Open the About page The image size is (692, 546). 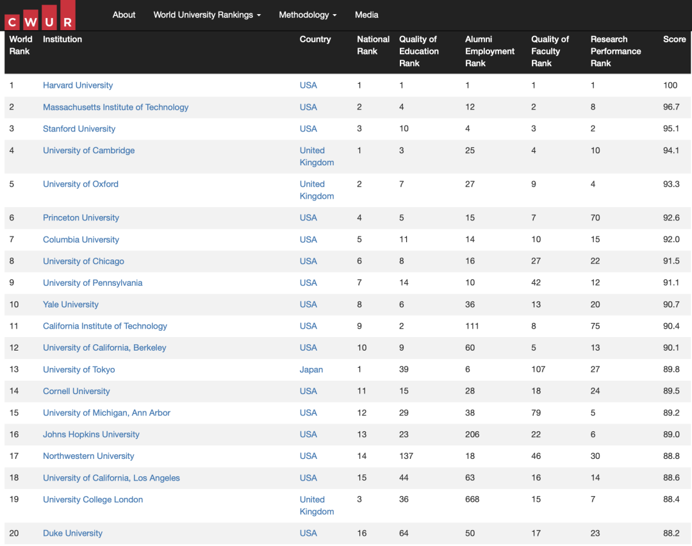[124, 15]
